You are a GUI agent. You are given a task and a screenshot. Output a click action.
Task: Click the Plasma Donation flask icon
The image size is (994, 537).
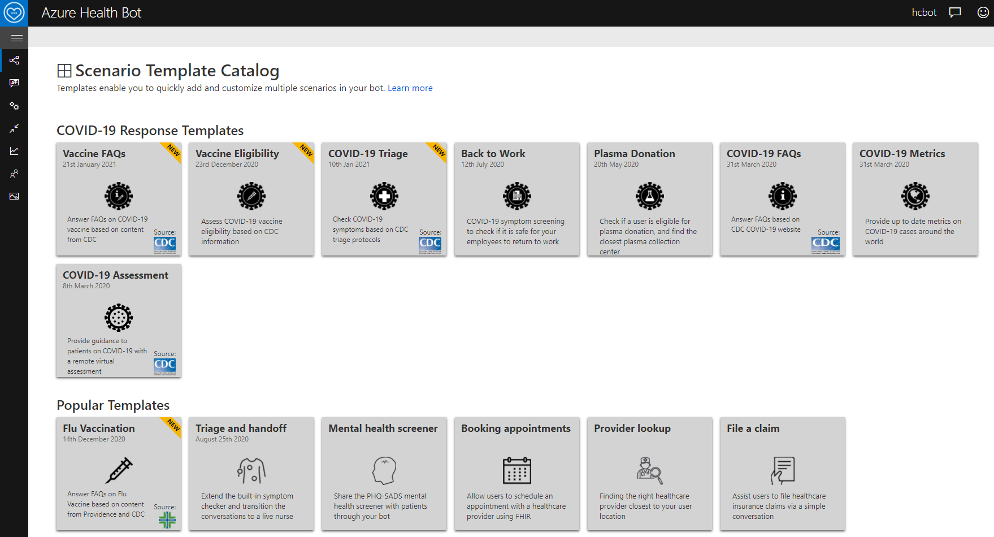[650, 196]
